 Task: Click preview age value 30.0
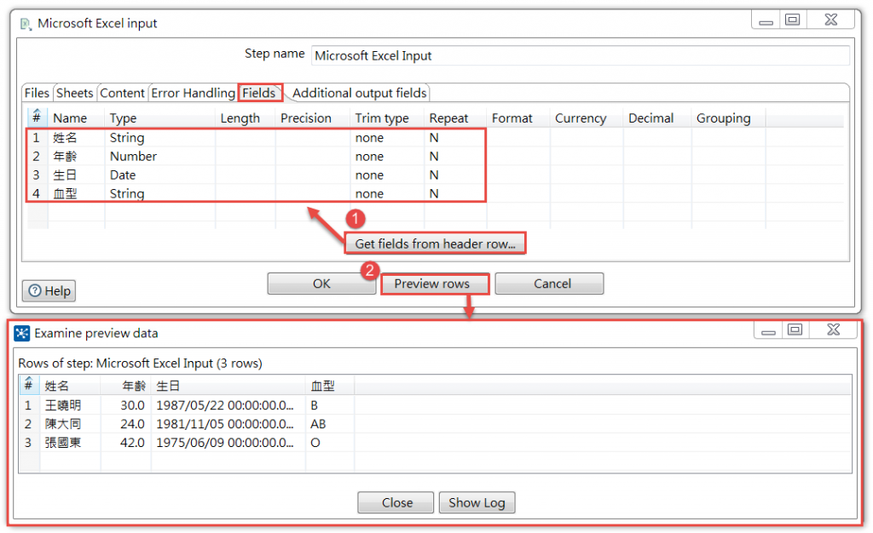click(x=126, y=405)
